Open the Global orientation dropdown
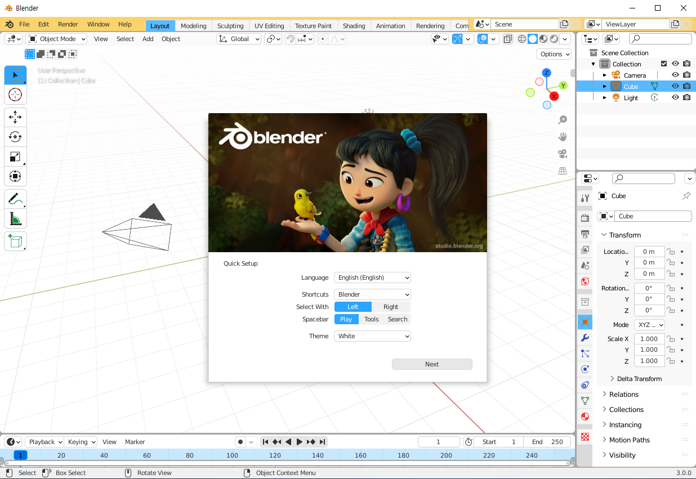696x479 pixels. [239, 39]
